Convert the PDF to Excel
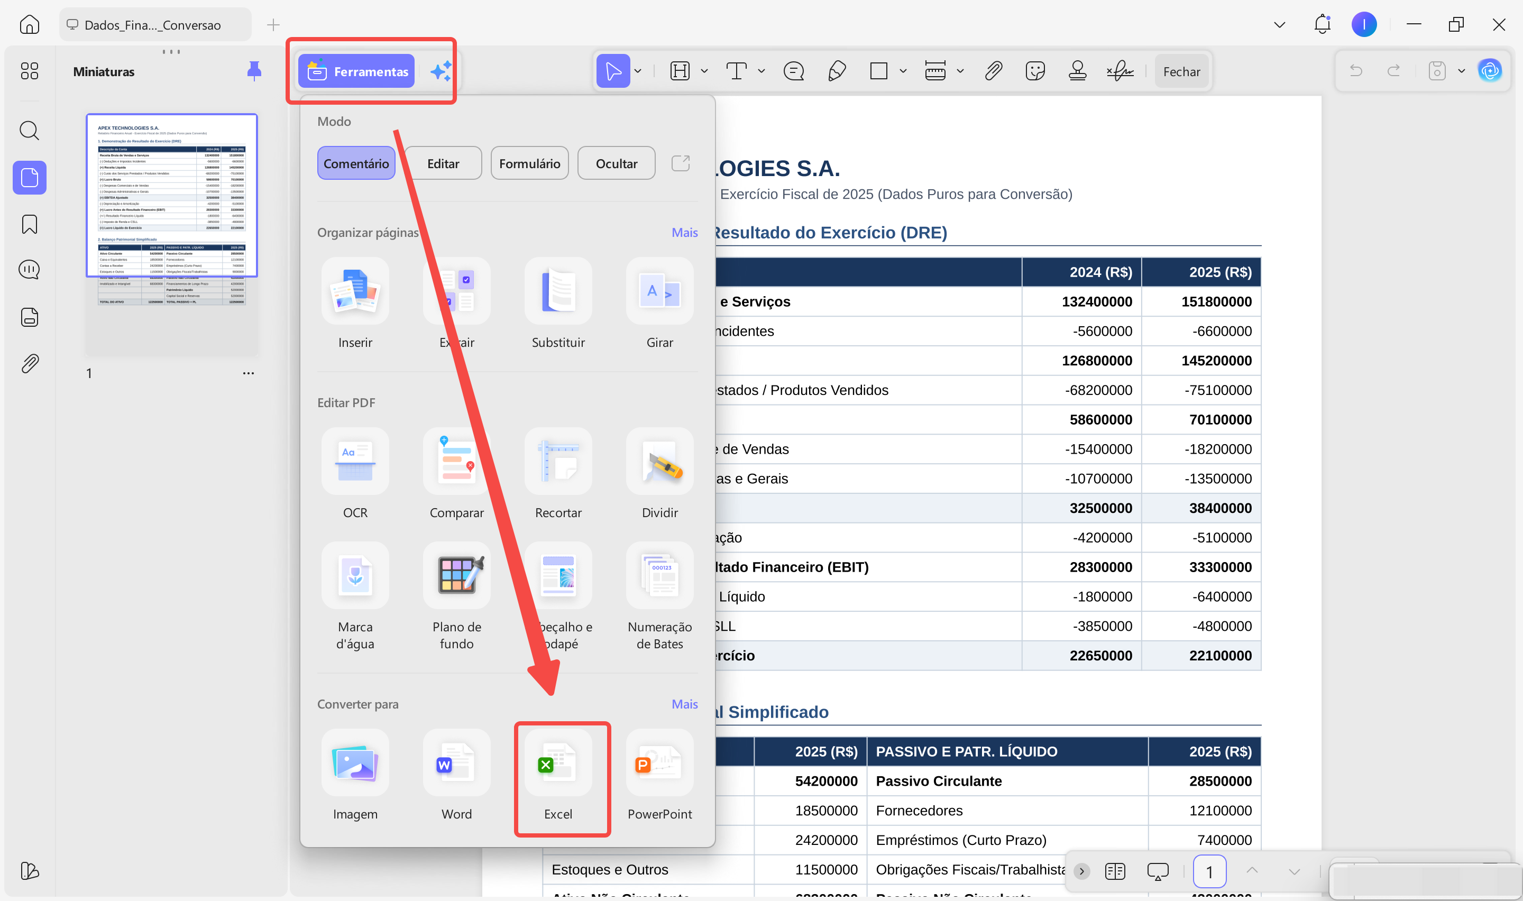The width and height of the screenshot is (1523, 901). 558,775
